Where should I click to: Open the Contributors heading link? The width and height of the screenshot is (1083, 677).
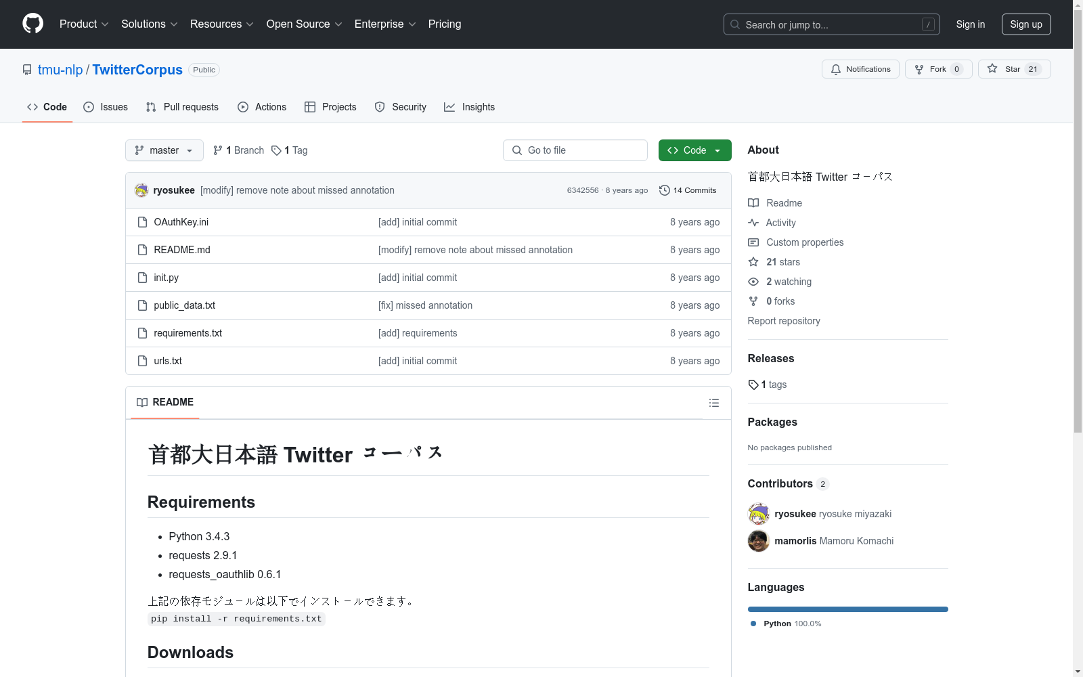click(x=788, y=484)
